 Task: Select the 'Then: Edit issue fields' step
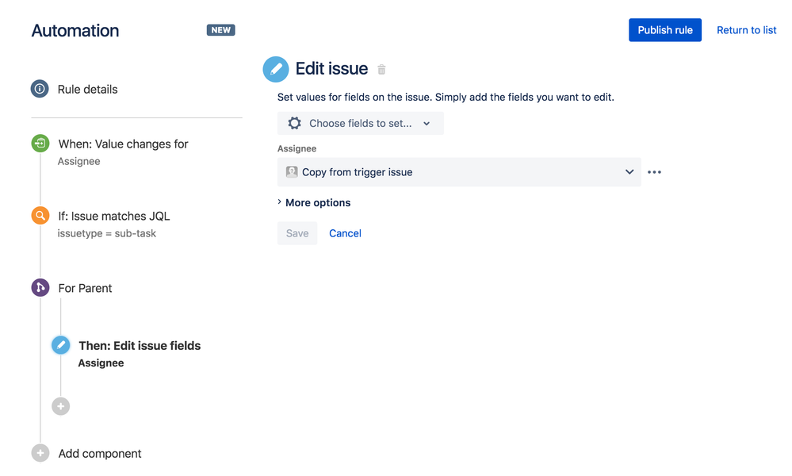pyautogui.click(x=139, y=345)
